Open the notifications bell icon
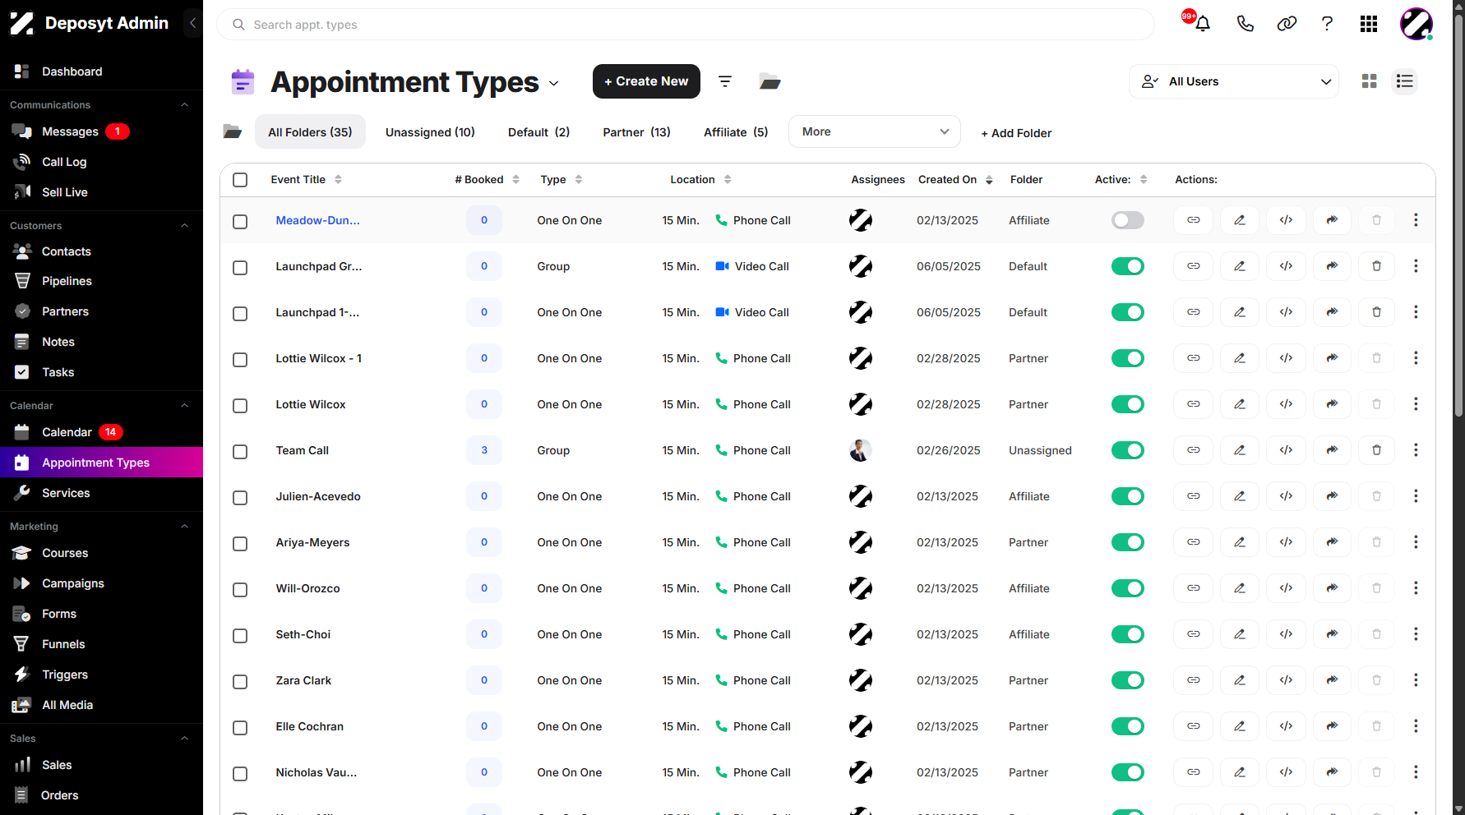The height and width of the screenshot is (815, 1465). coord(1202,24)
